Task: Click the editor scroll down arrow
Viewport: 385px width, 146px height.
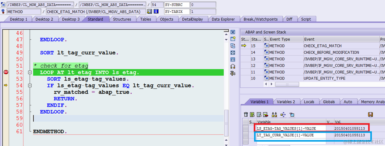Action: coord(226,39)
